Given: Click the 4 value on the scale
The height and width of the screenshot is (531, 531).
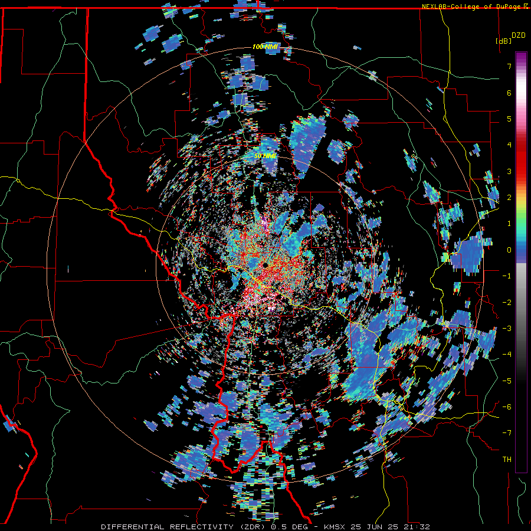Looking at the screenshot, I should click(x=509, y=145).
